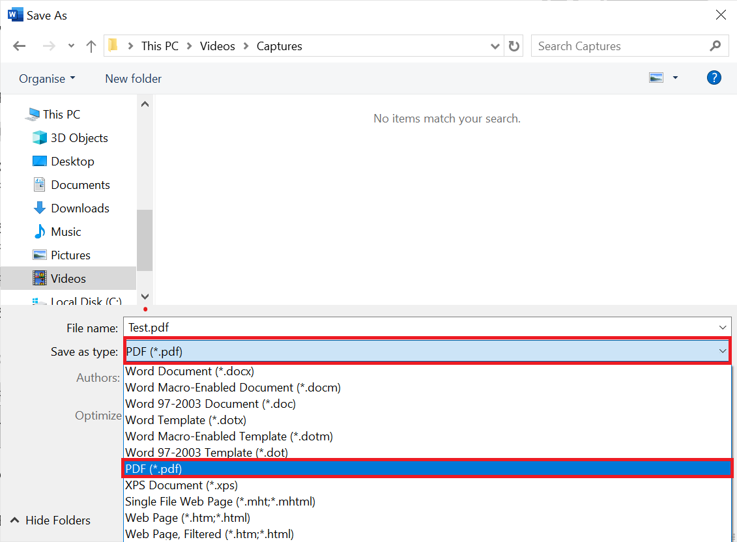
Task: Open the recent locations dropdown arrow
Action: pyautogui.click(x=71, y=46)
